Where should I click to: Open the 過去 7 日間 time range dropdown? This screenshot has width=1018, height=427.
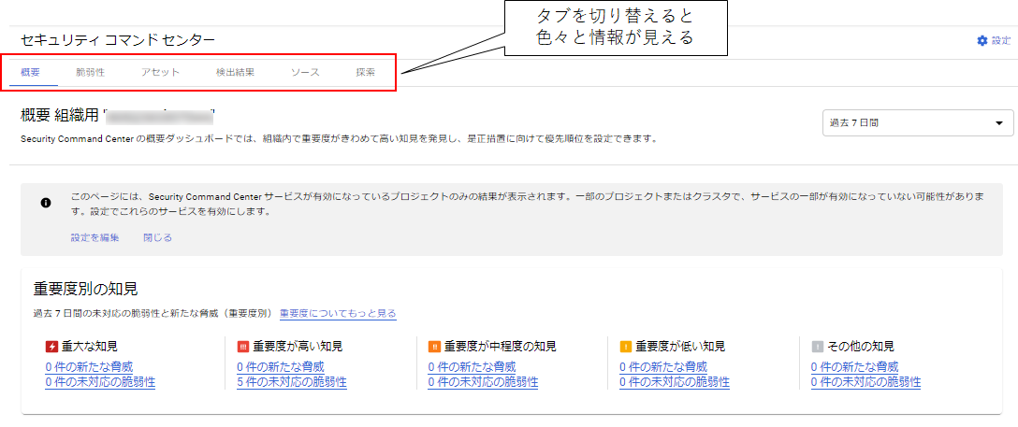918,122
